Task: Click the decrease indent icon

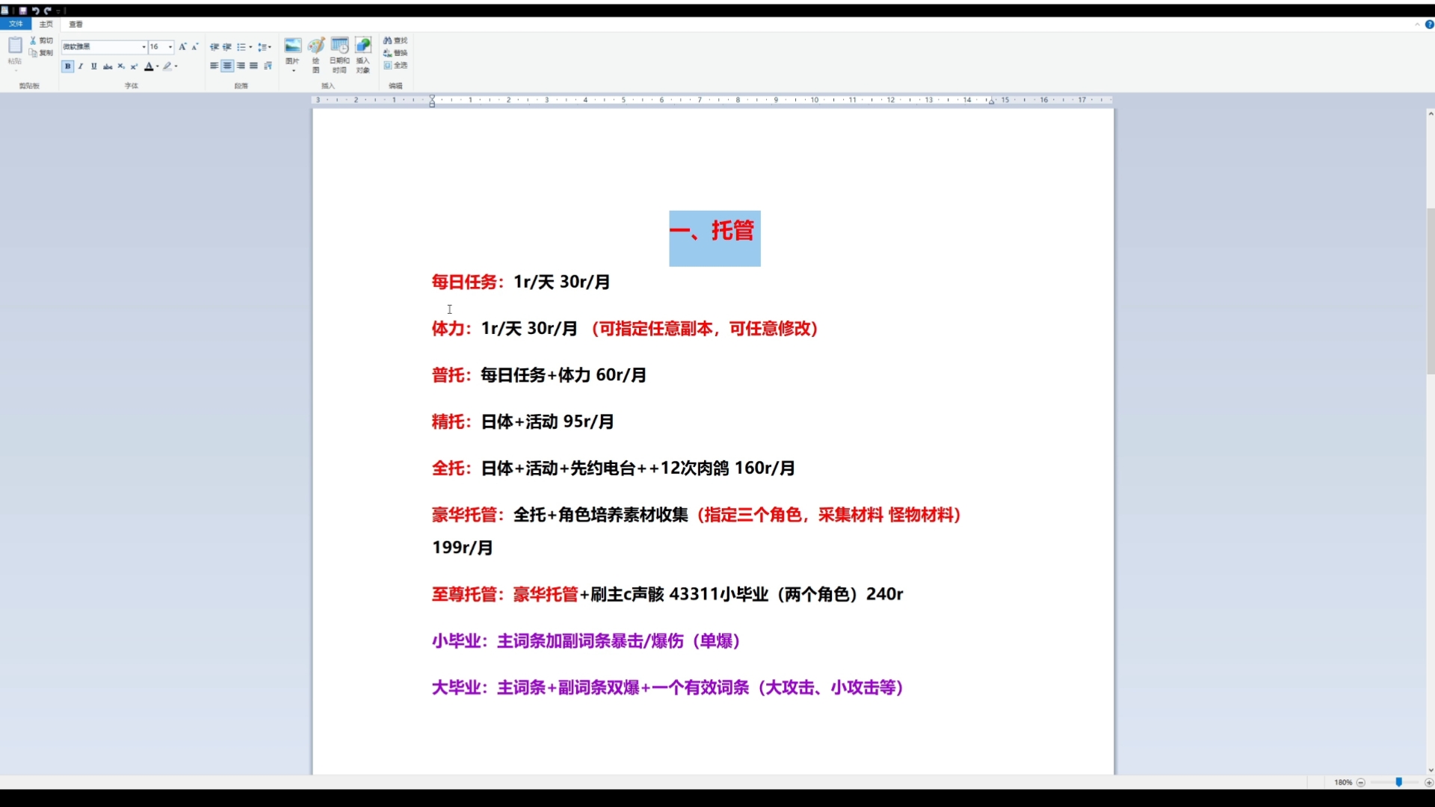Action: tap(215, 46)
